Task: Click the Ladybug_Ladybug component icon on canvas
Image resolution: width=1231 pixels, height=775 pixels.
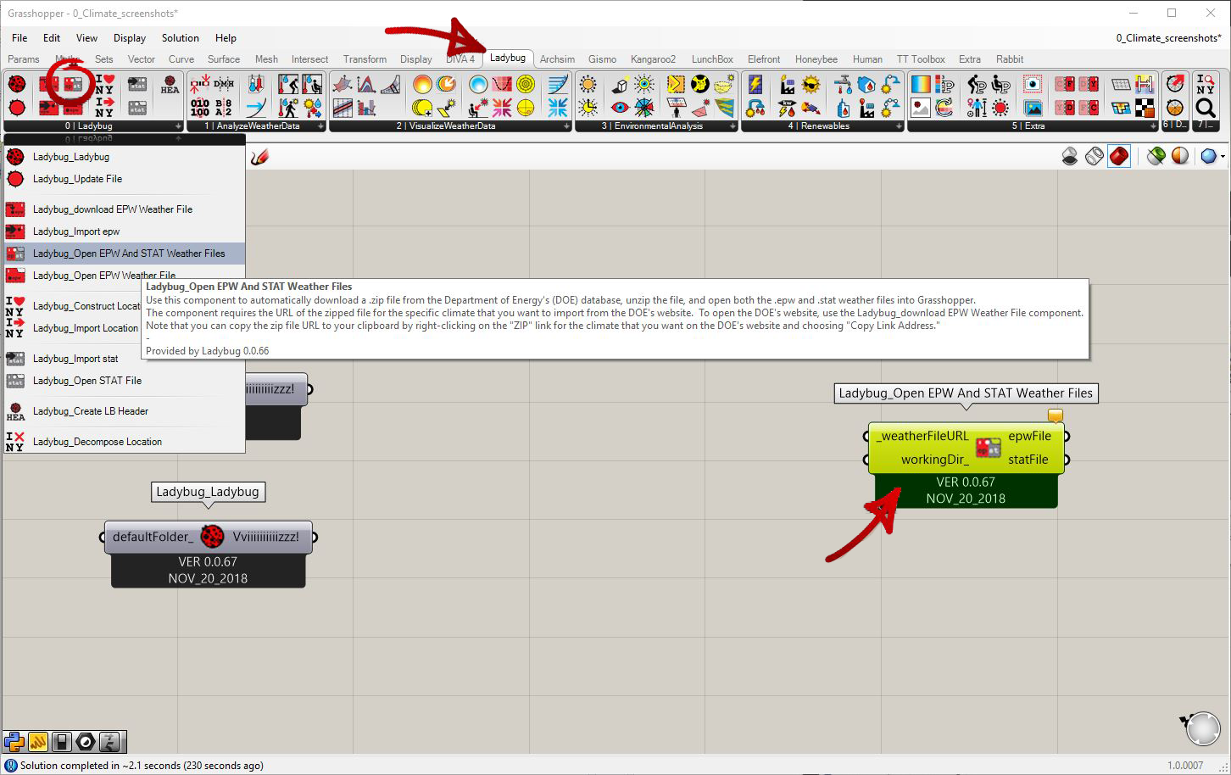Action: pos(212,537)
